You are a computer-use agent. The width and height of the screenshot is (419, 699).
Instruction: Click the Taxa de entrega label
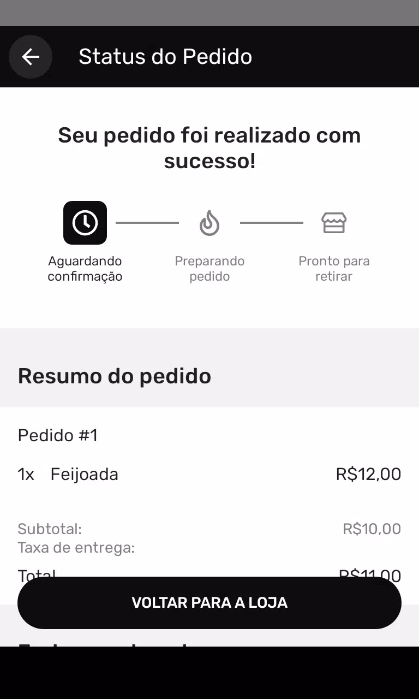[76, 547]
